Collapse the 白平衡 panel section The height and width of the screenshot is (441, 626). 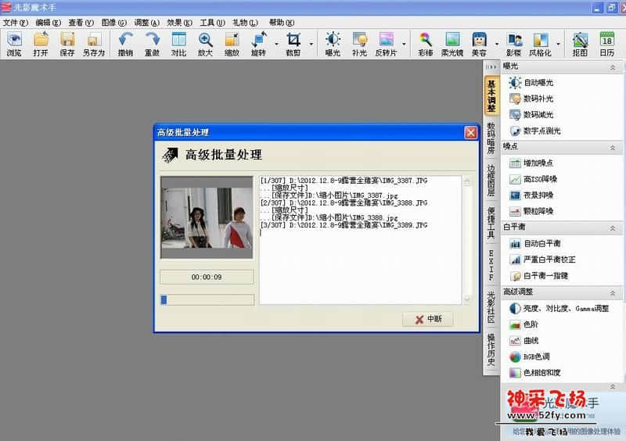pos(613,228)
